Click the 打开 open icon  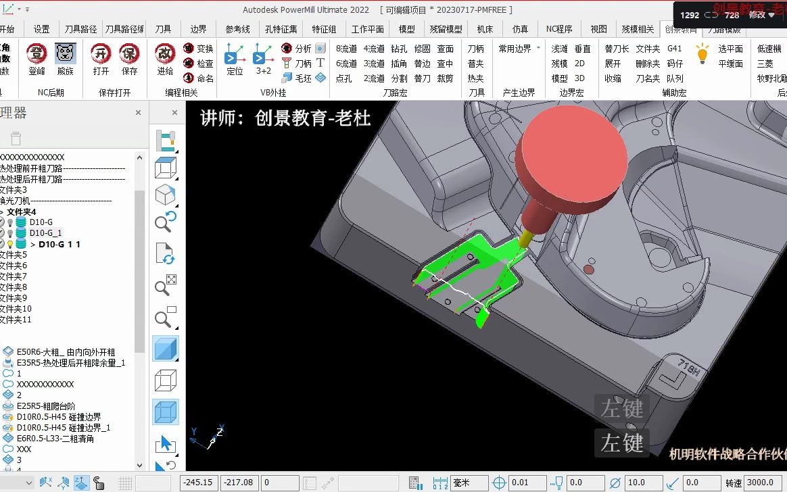coord(101,53)
